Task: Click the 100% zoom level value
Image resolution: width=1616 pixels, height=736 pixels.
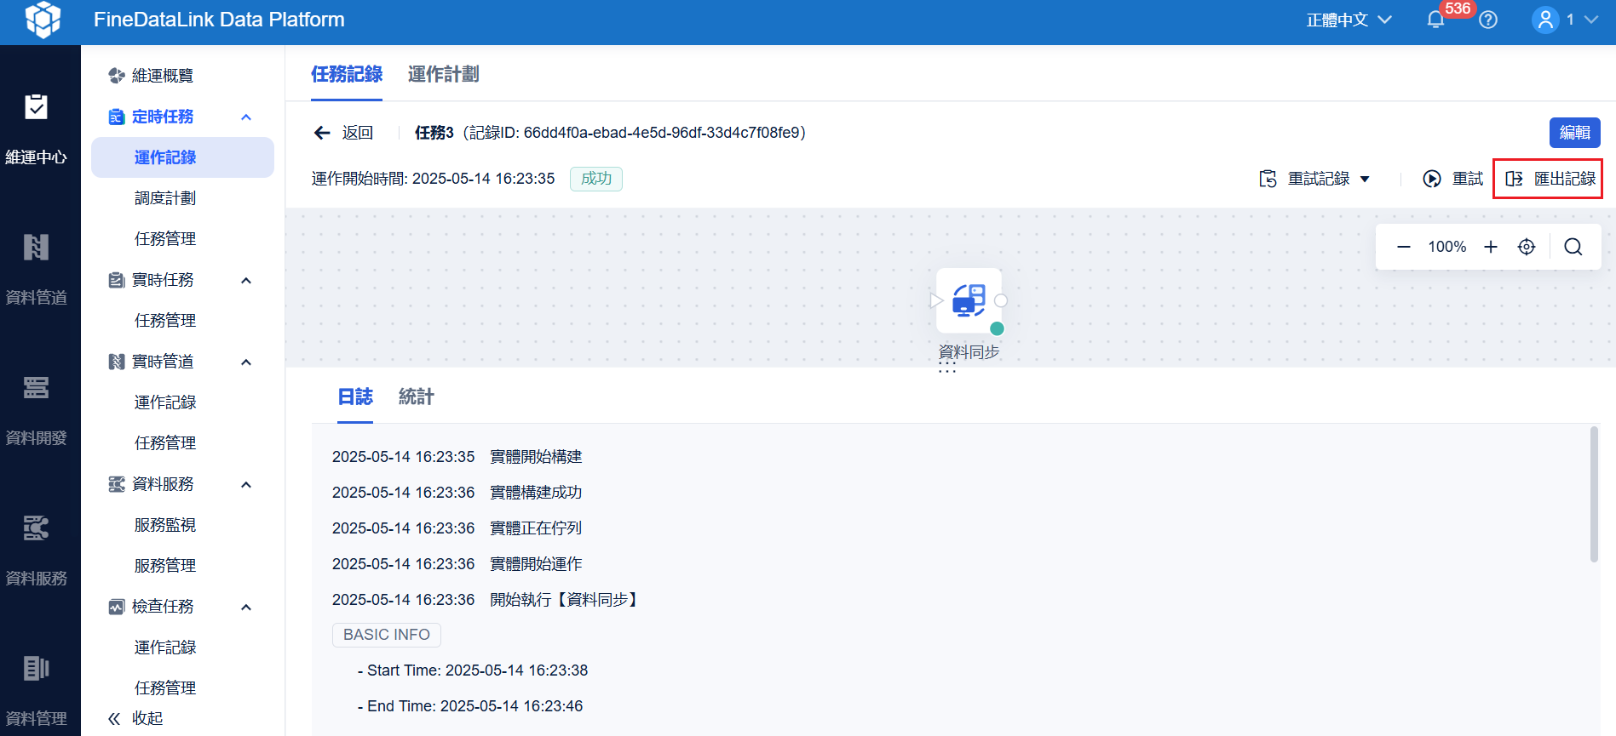Action: [x=1447, y=247]
